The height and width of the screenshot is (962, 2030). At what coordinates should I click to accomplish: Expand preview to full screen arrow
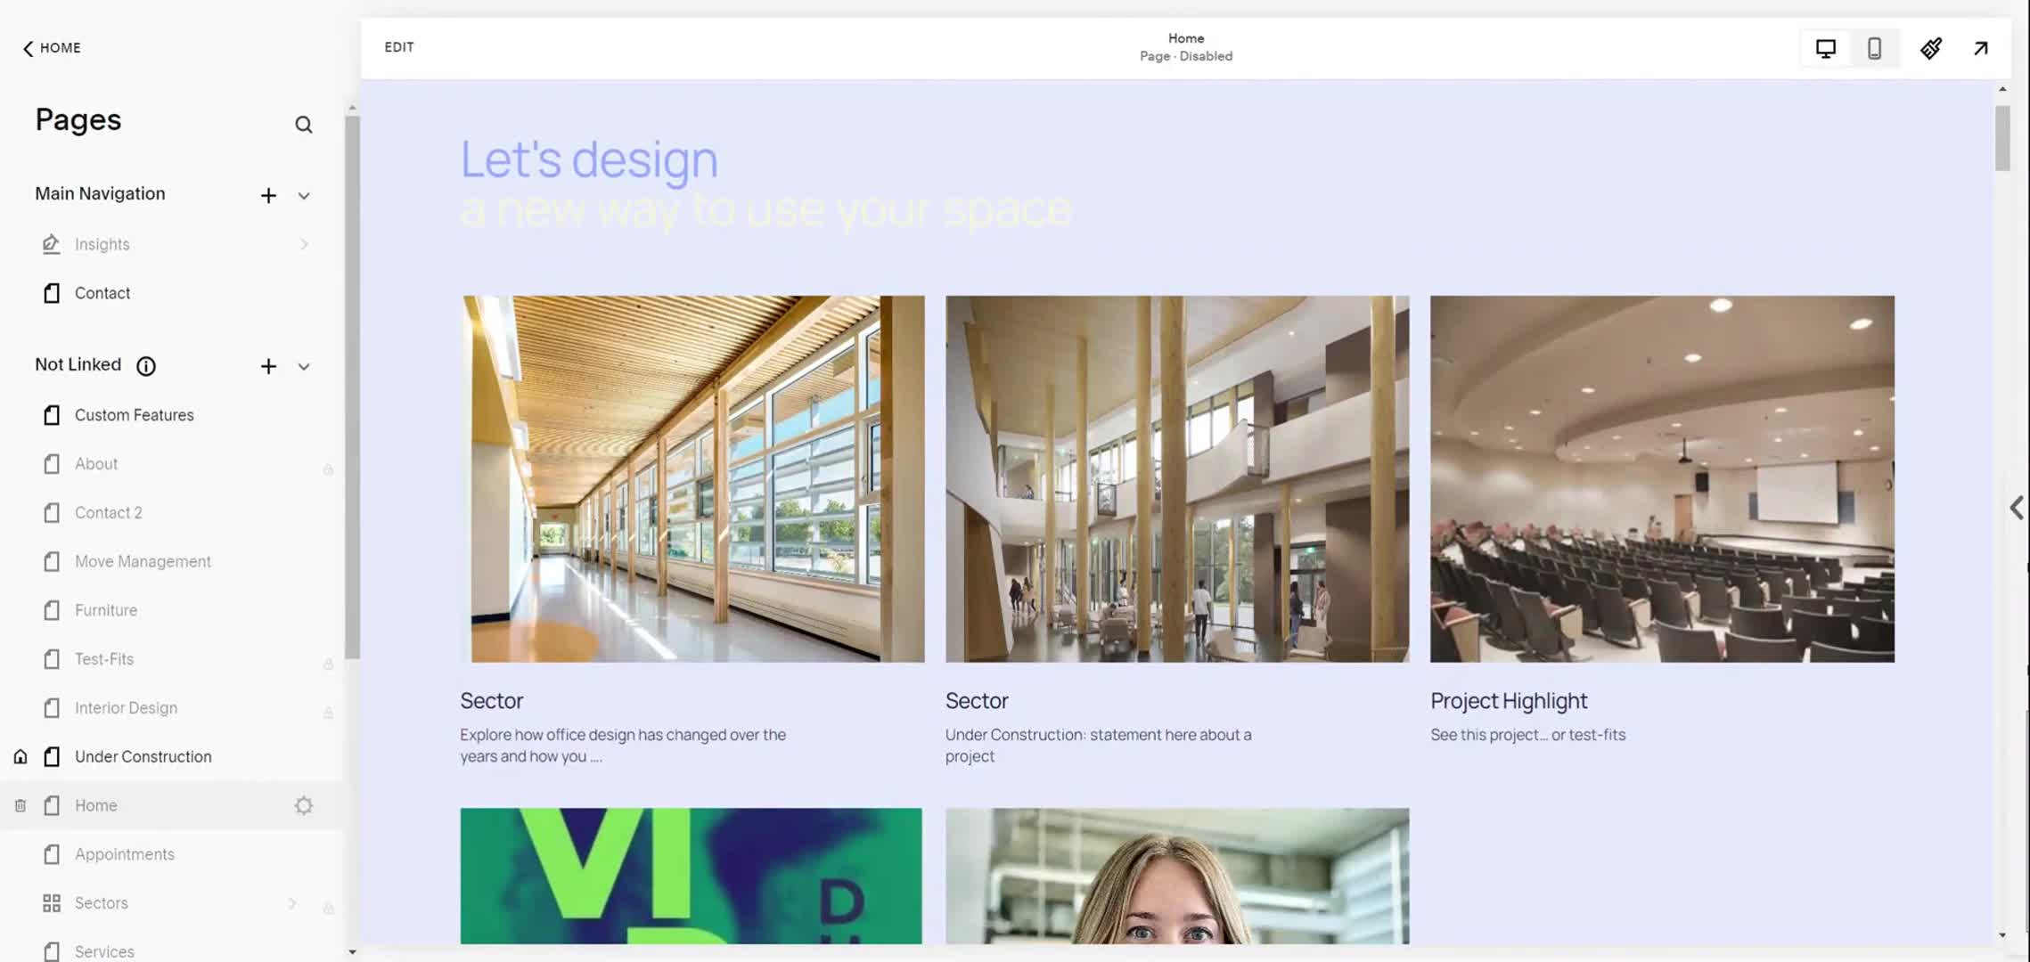(x=1980, y=49)
